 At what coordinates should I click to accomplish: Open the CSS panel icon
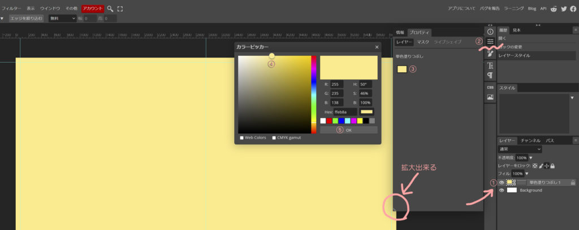click(490, 87)
